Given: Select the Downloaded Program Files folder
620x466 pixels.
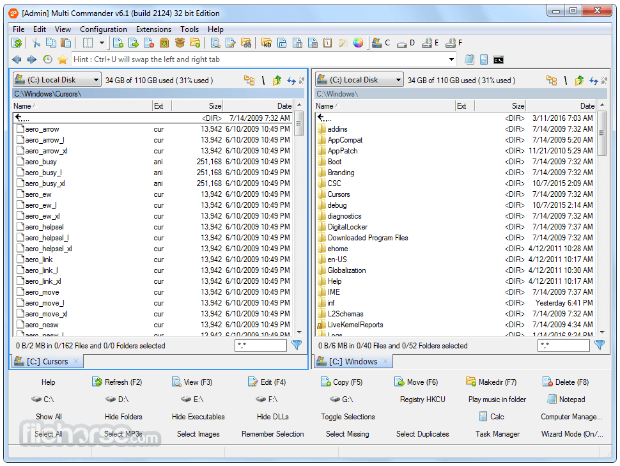Looking at the screenshot, I should click(x=456, y=238).
